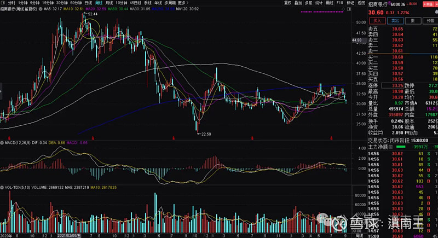Click the 2021/02/05/五 date label
The width and height of the screenshot is (438, 238).
point(69,235)
